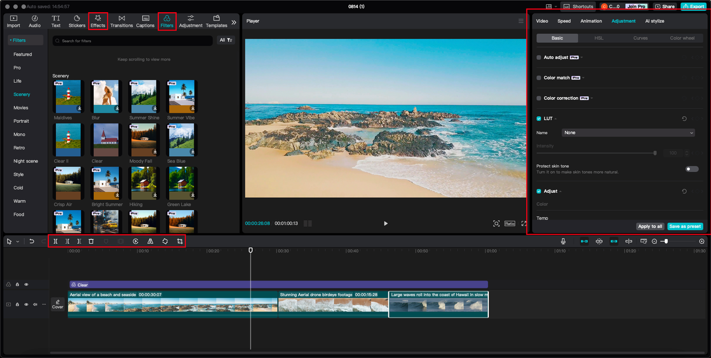Open the Speed tab
Screen dimensions: 711x358
pos(564,21)
